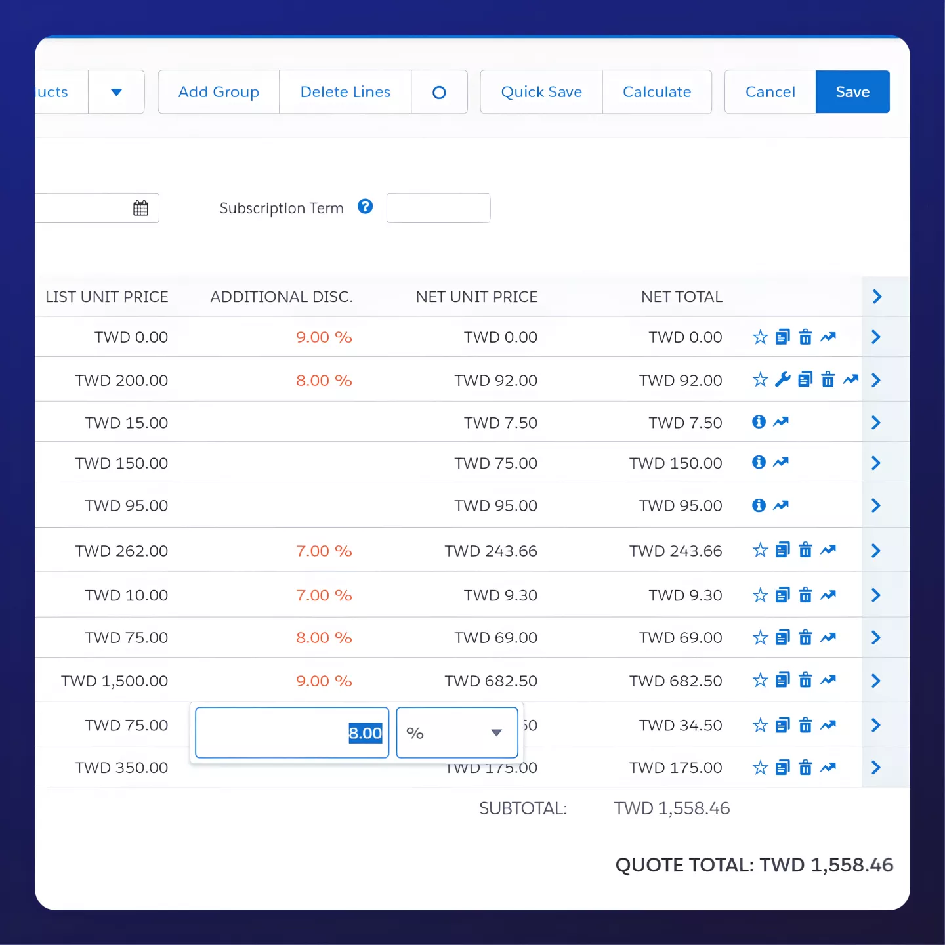Open the circle selector in the toolbar

pos(439,92)
